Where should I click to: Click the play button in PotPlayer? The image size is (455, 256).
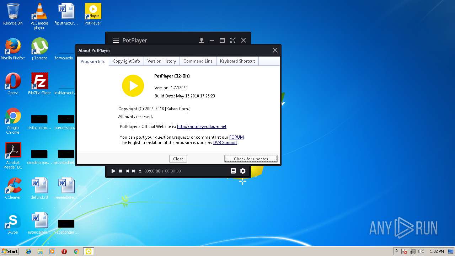click(x=113, y=171)
